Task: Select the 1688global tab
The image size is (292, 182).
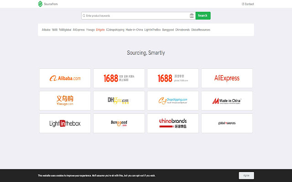Action: coord(65,30)
